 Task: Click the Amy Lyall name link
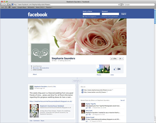[x=89, y=111]
